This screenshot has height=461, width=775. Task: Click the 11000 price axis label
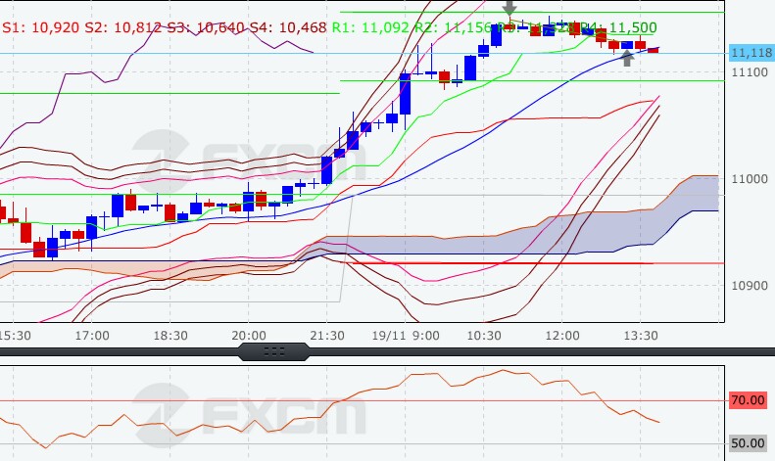pos(750,179)
